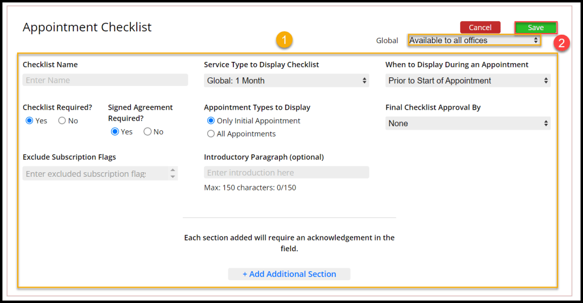Select the Only Initial Appointment option
This screenshot has height=303, width=583.
pos(211,121)
